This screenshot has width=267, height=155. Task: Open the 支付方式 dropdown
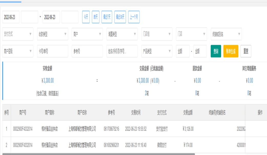coord(18,34)
